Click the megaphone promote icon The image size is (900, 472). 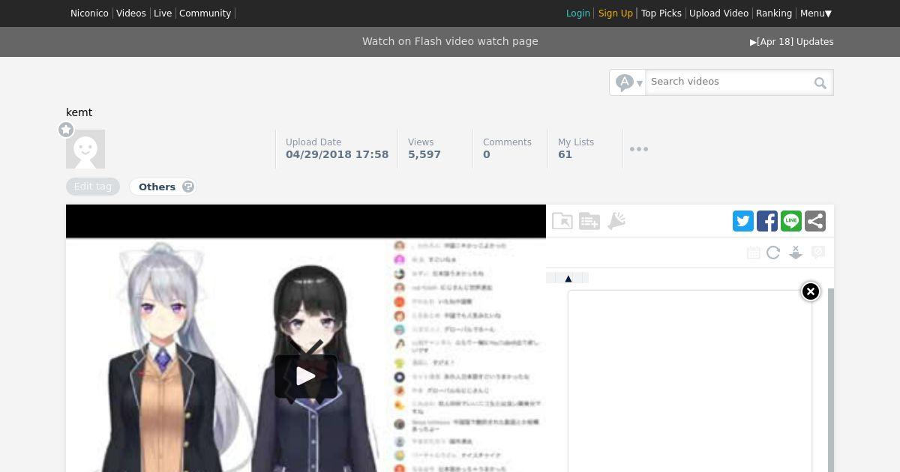pyautogui.click(x=616, y=221)
